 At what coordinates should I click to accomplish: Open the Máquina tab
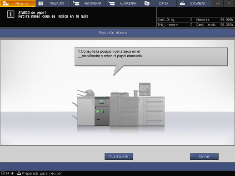pos(18,3)
